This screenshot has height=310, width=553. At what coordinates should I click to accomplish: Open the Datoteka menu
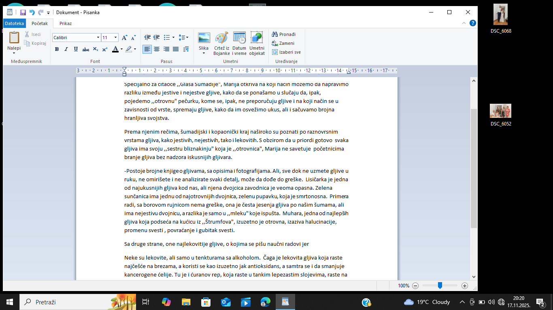point(14,23)
